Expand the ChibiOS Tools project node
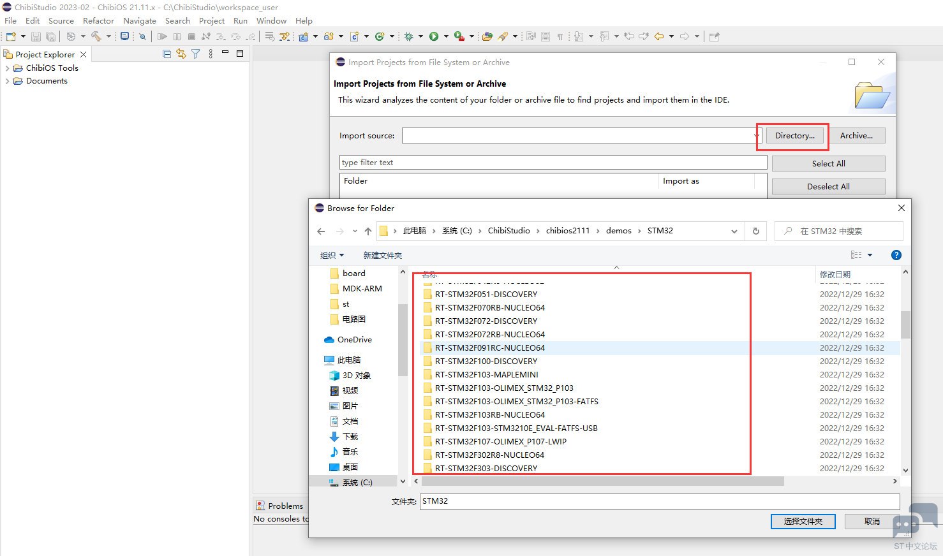Screen dimensions: 943x556 click(x=7, y=68)
